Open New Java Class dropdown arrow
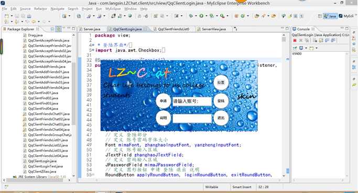358x193 pixels. 248,16
